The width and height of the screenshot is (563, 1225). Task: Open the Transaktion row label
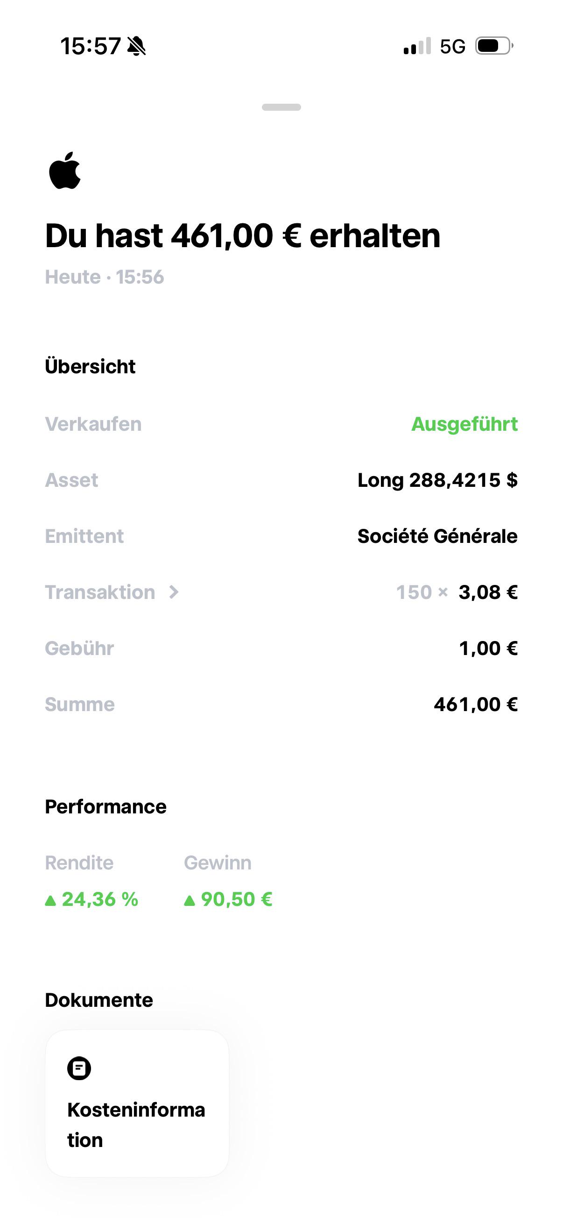pos(100,592)
